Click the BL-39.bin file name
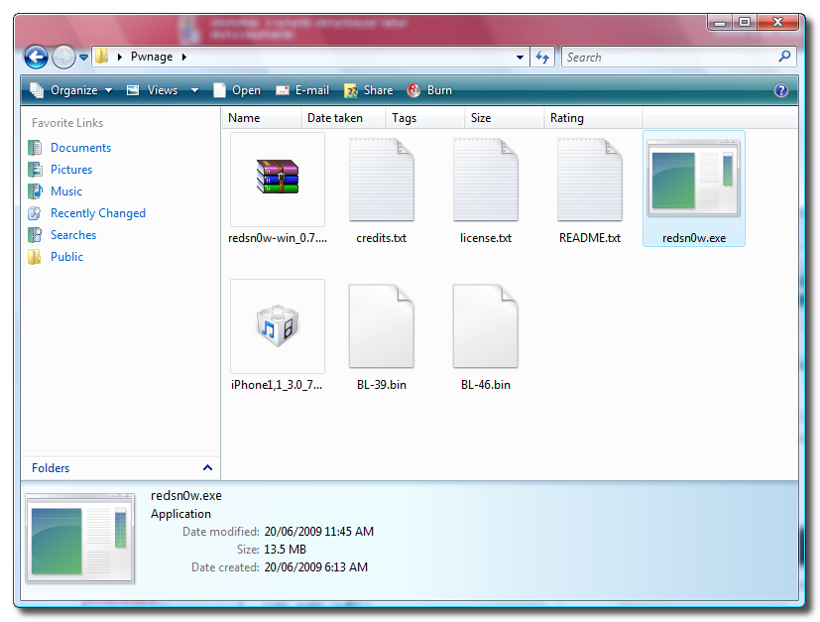 click(381, 385)
